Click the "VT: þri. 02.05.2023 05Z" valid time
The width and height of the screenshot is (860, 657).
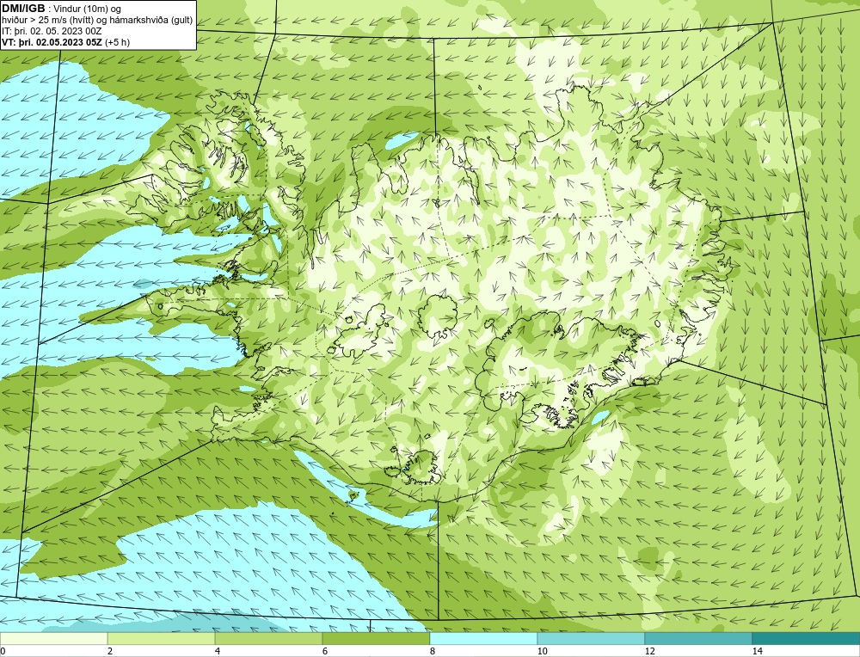pos(52,42)
